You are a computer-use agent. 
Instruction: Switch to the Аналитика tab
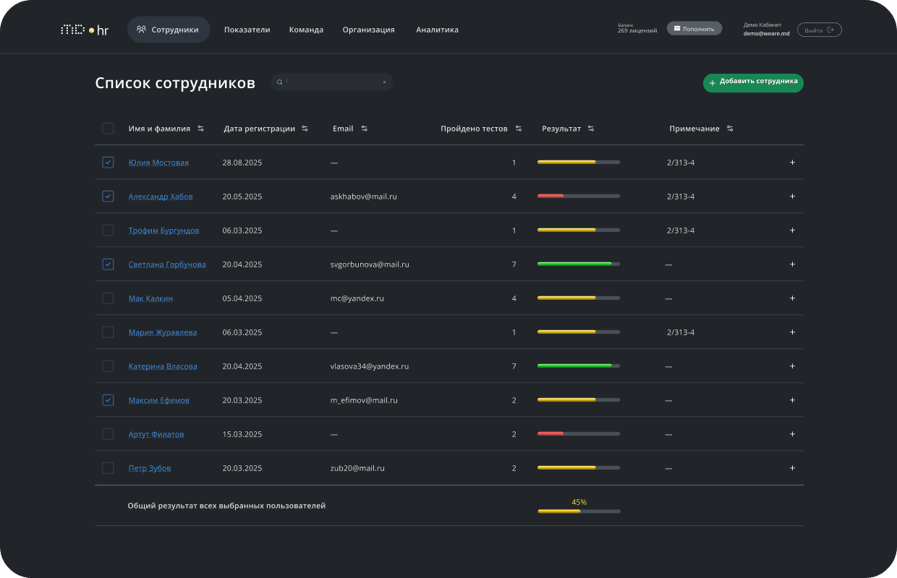[437, 30]
